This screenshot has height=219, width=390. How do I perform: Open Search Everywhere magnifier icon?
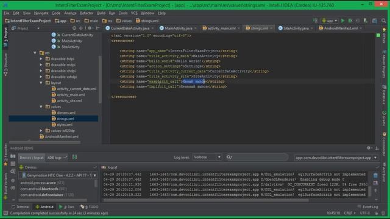point(383,21)
